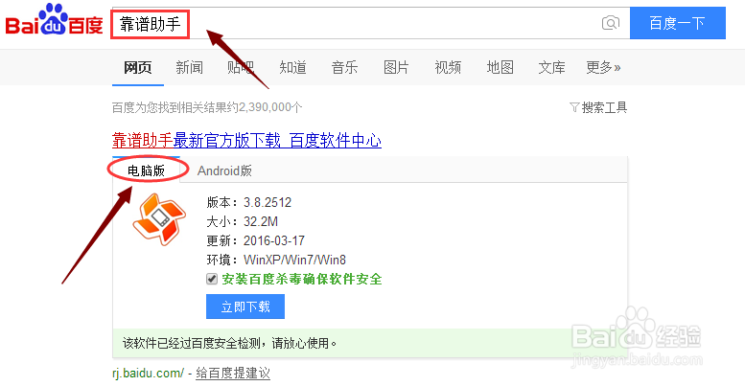Open the 文库 tab
Viewport: 745px width, 386px height.
pos(551,67)
